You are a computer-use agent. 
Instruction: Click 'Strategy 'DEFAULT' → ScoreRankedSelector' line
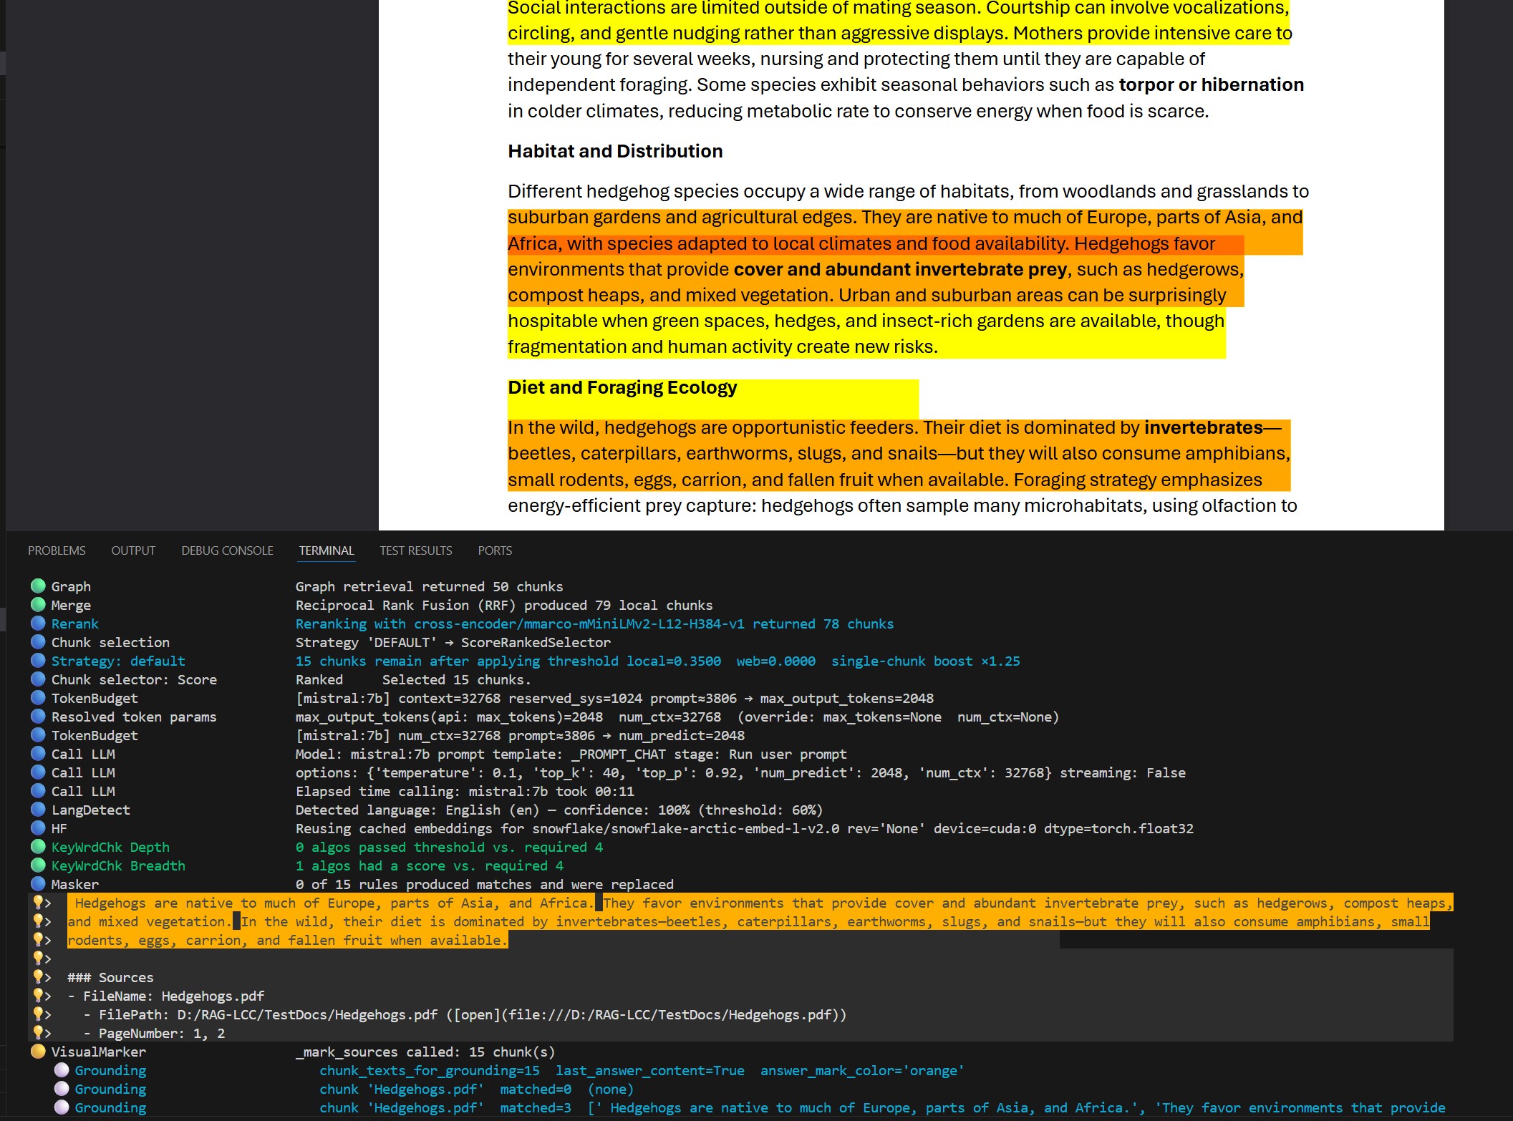(x=453, y=642)
